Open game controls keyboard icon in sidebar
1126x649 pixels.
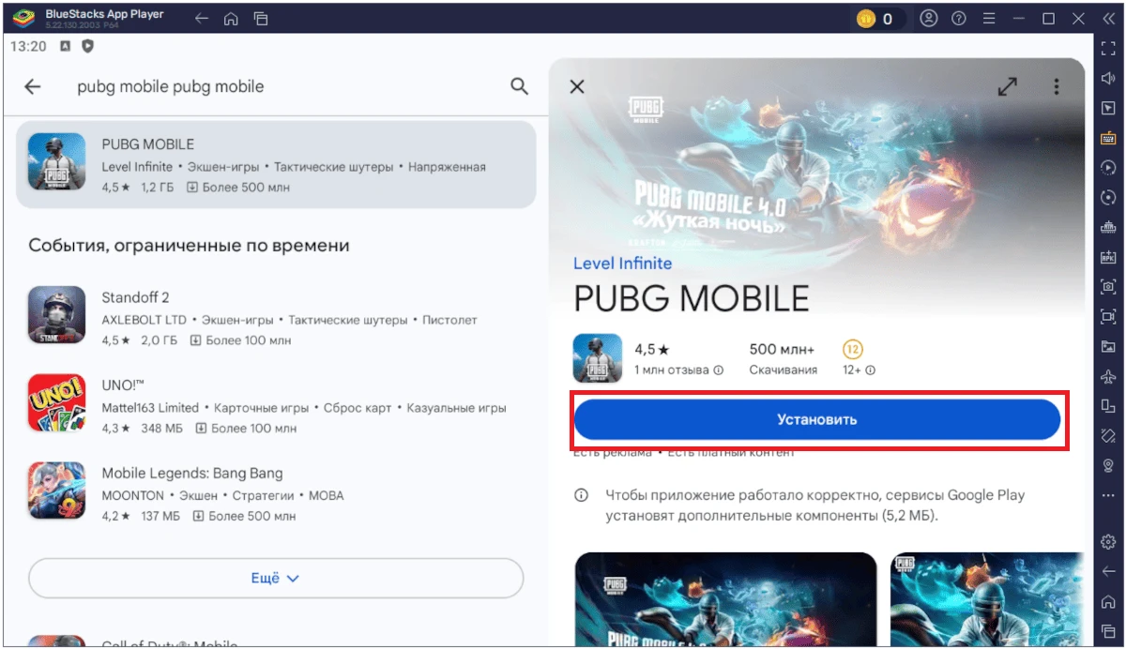pyautogui.click(x=1107, y=138)
